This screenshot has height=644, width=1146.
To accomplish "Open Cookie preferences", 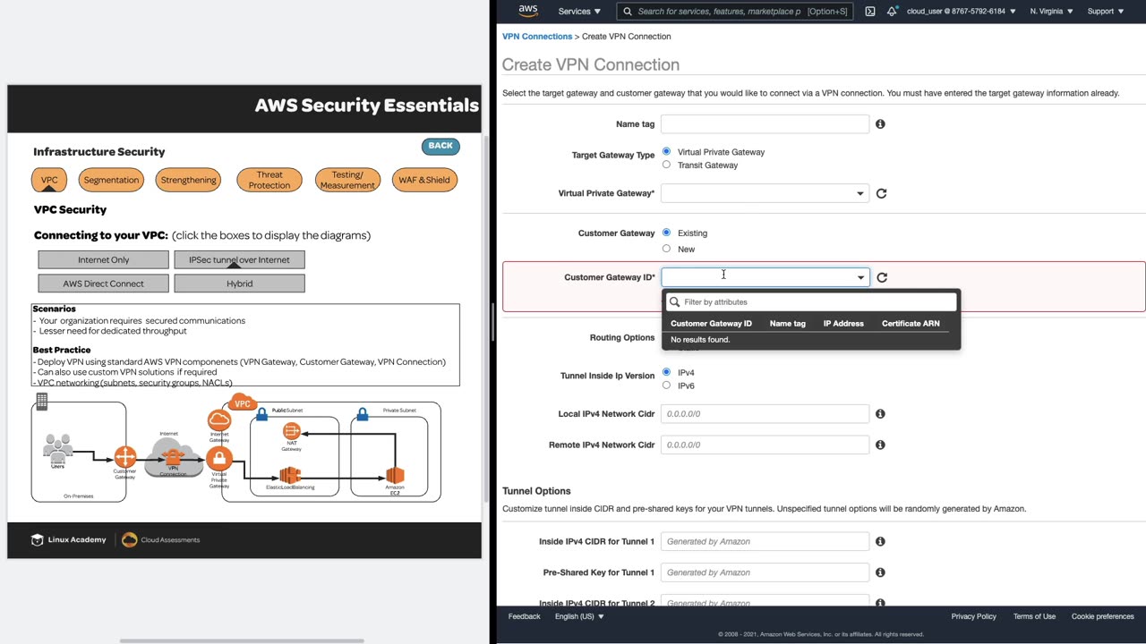I will pyautogui.click(x=1103, y=616).
